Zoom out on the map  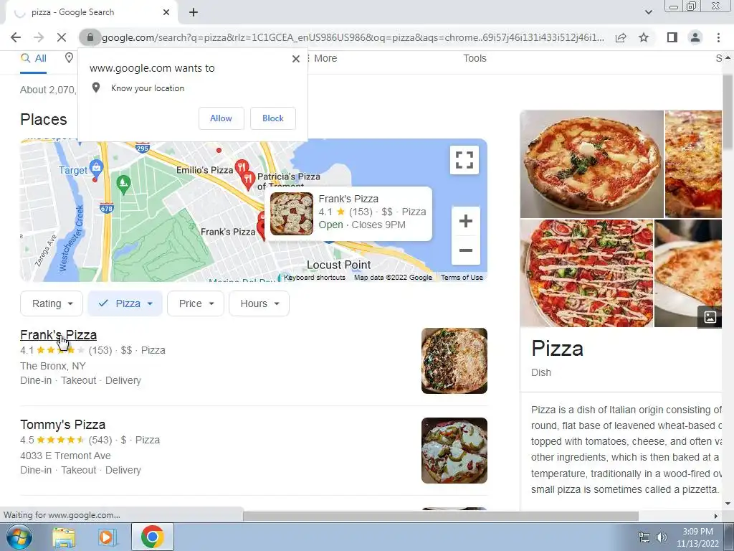pos(466,250)
